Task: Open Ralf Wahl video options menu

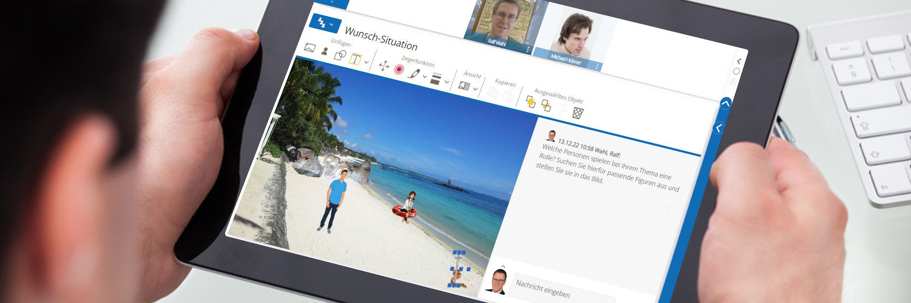Action: 528,50
